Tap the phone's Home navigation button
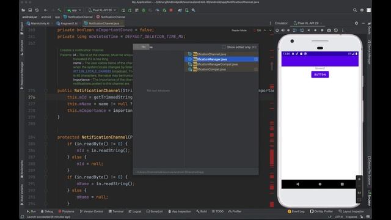This screenshot has width=391, height=220. [320, 184]
